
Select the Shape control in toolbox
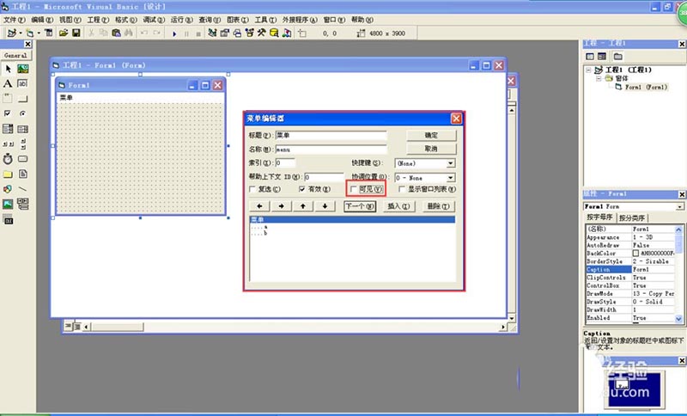pyautogui.click(x=8, y=189)
